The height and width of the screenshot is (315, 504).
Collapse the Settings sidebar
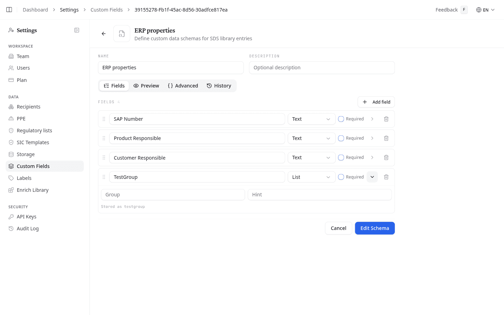click(x=77, y=30)
